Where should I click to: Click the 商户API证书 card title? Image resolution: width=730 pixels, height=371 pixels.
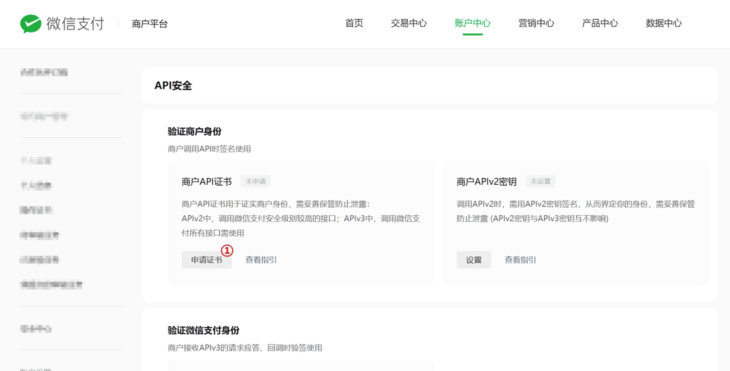point(207,182)
